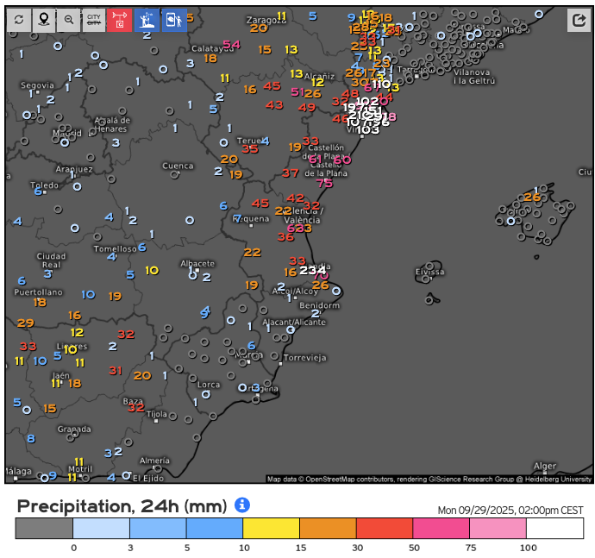The width and height of the screenshot is (595, 558).
Task: Click the yellow 10-15 mm legend swatch
Action: click(271, 528)
